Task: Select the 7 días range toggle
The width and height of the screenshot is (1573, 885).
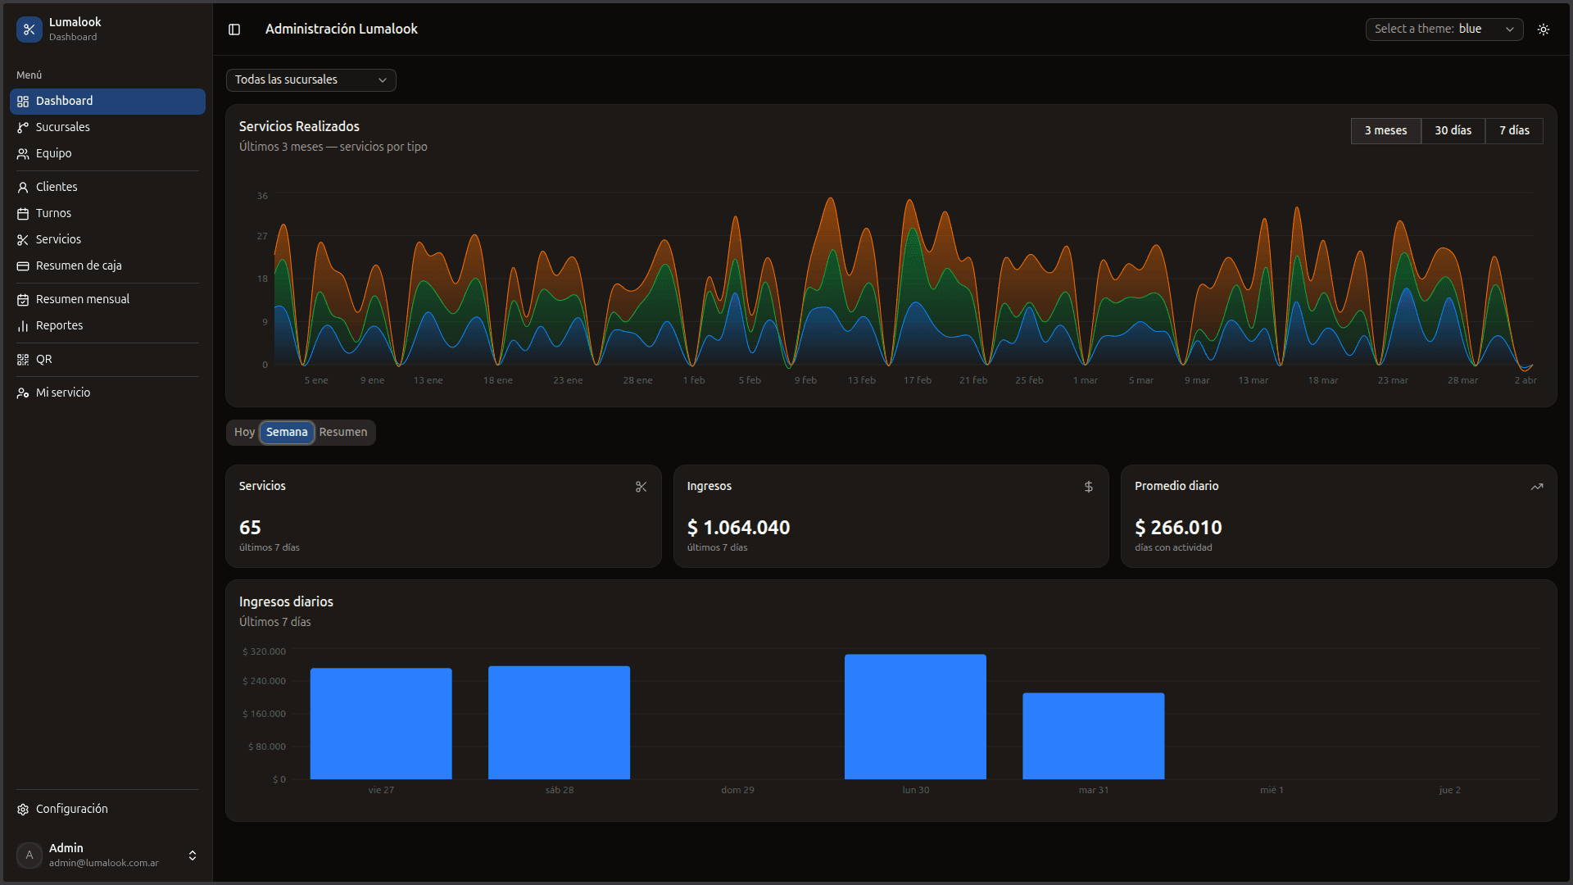Action: [1514, 130]
